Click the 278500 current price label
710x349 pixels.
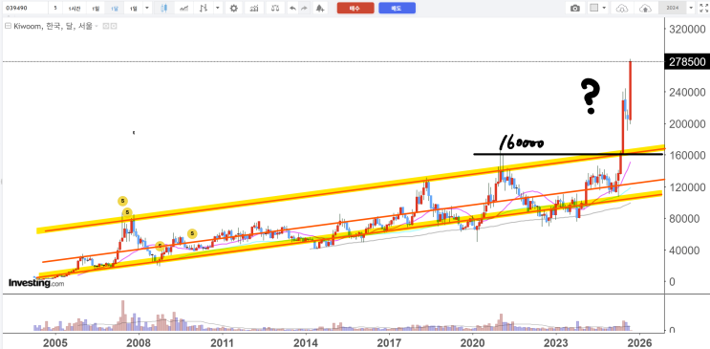(x=686, y=61)
